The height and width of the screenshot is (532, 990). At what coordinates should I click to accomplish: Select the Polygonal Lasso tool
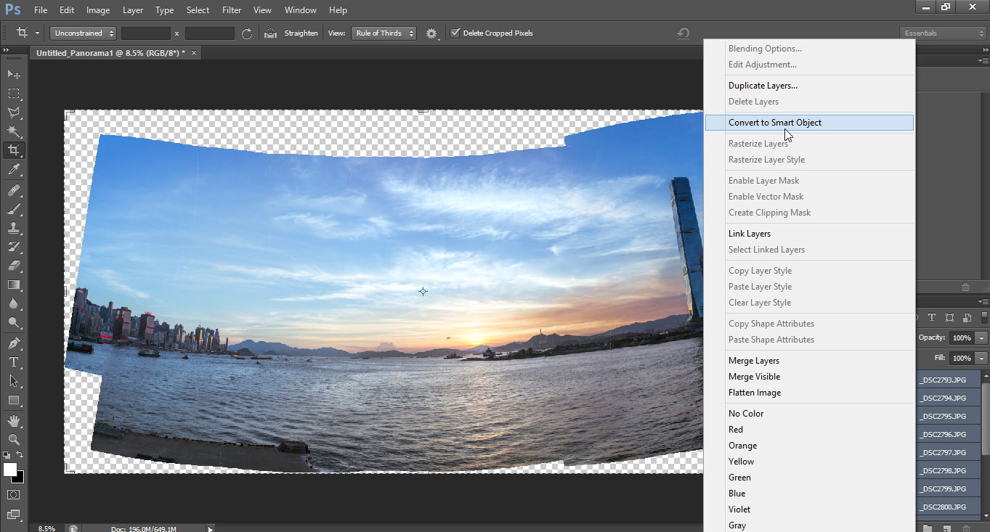tap(14, 112)
